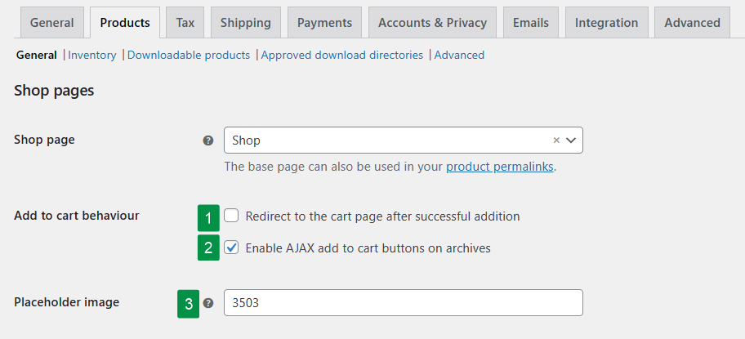Click the Placeholder image input field
Viewport: 745px width, 339px height.
coord(404,303)
